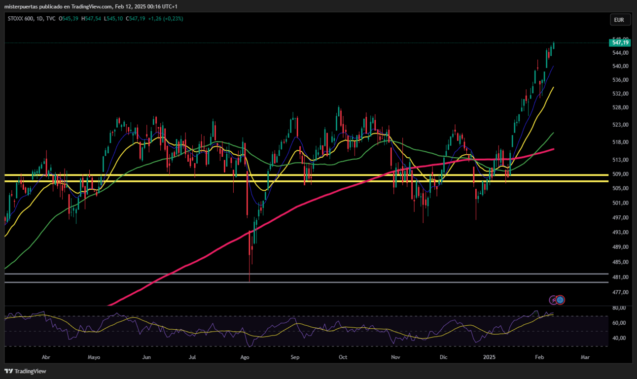
Task: Click the Mayo label on time axis
Action: coord(94,357)
